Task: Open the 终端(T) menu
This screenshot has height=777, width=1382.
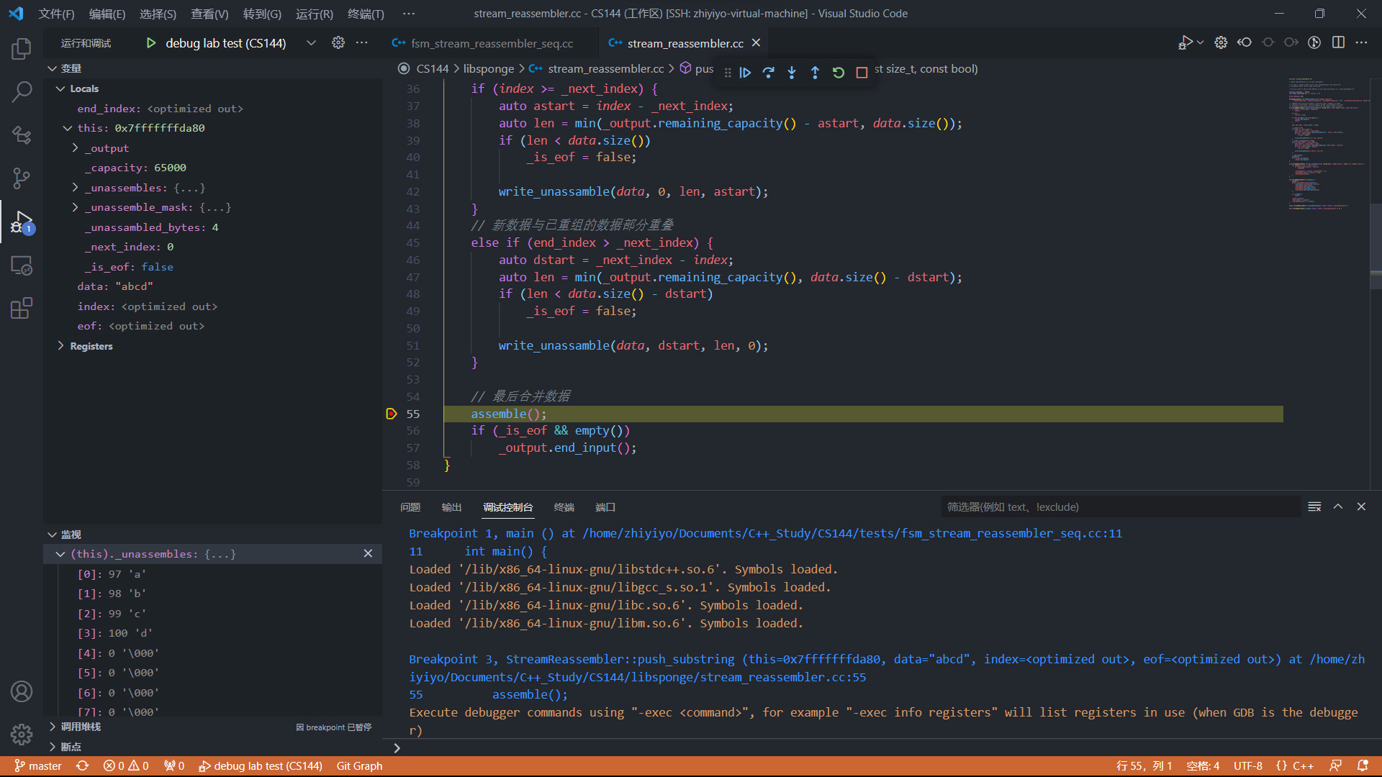Action: point(366,14)
